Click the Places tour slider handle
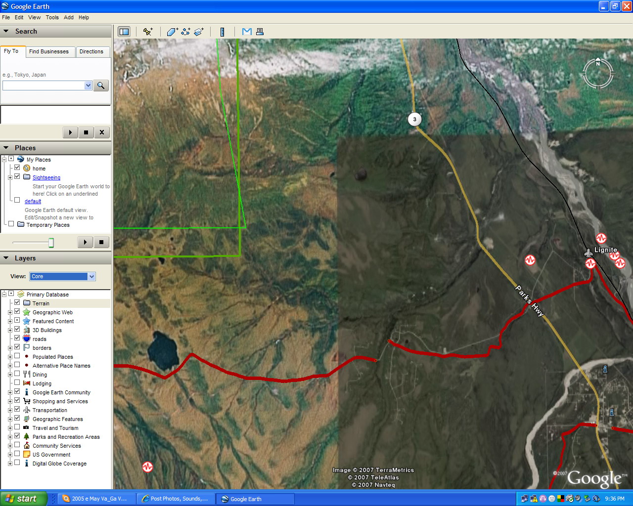Image resolution: width=633 pixels, height=506 pixels. 51,243
